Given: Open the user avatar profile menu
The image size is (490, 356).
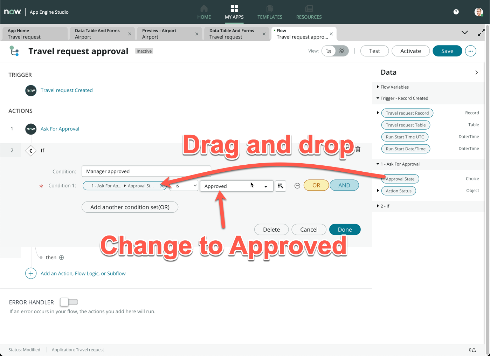Looking at the screenshot, I should 478,12.
